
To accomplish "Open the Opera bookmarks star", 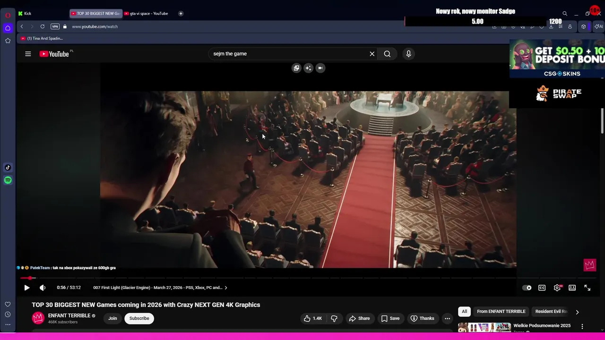I will (x=8, y=41).
